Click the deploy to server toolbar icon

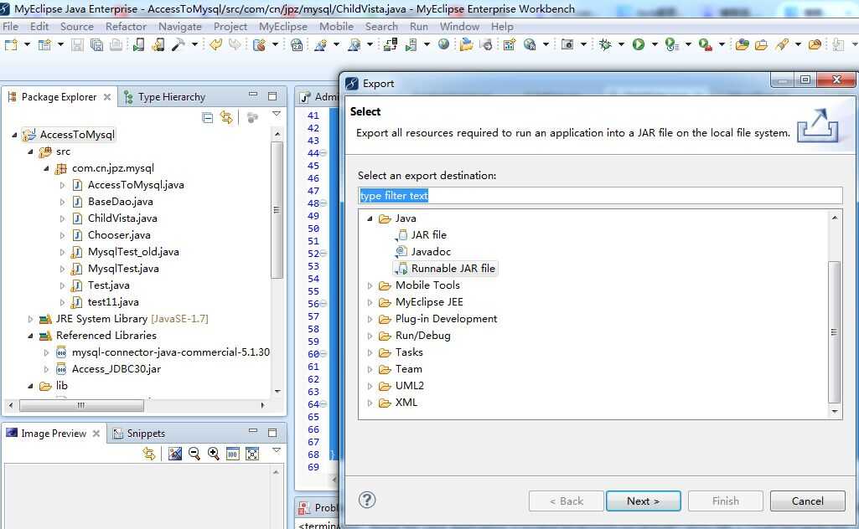coord(390,45)
